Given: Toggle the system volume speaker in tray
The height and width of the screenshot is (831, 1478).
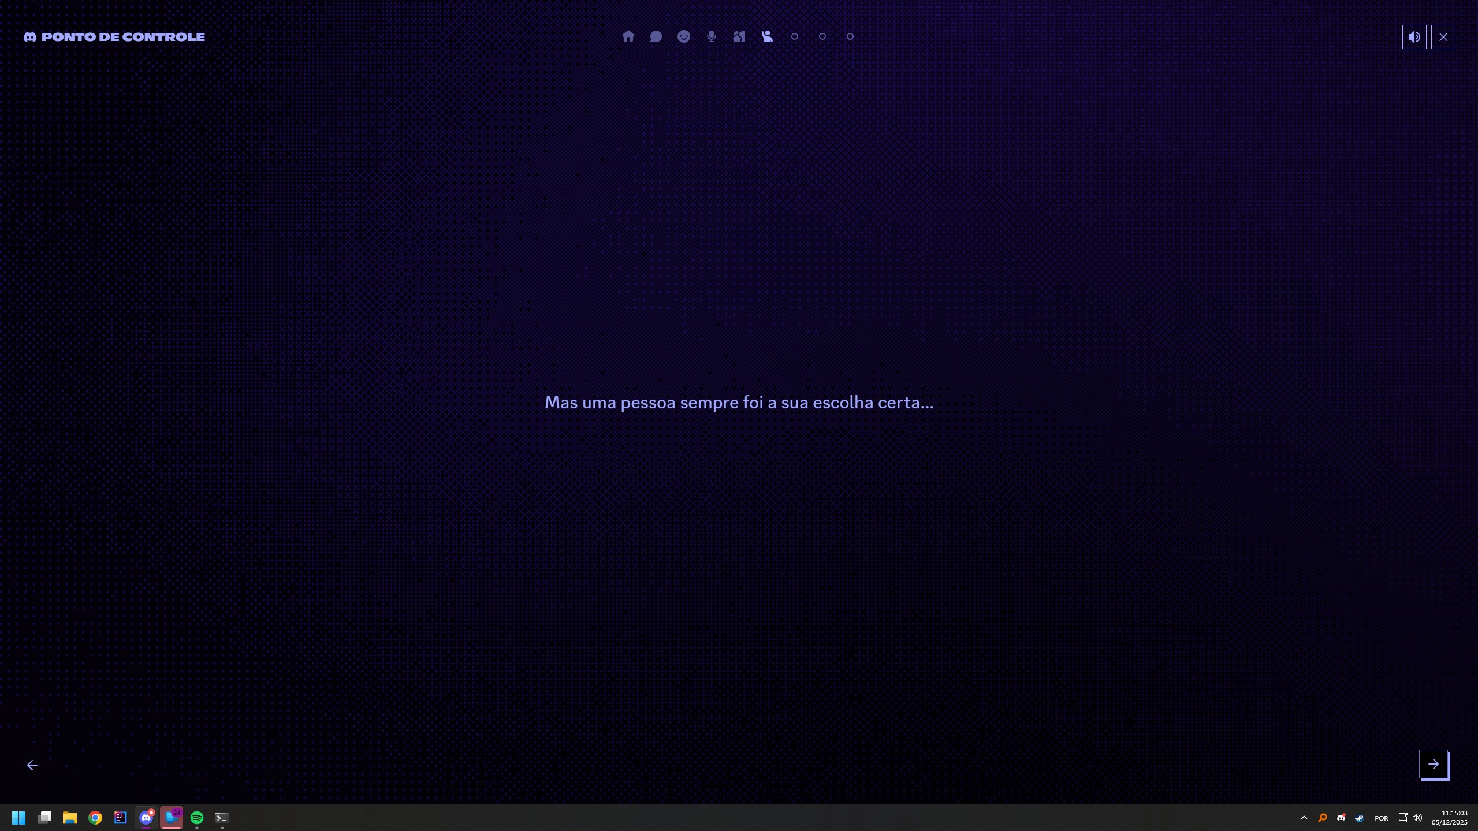Looking at the screenshot, I should tap(1416, 817).
